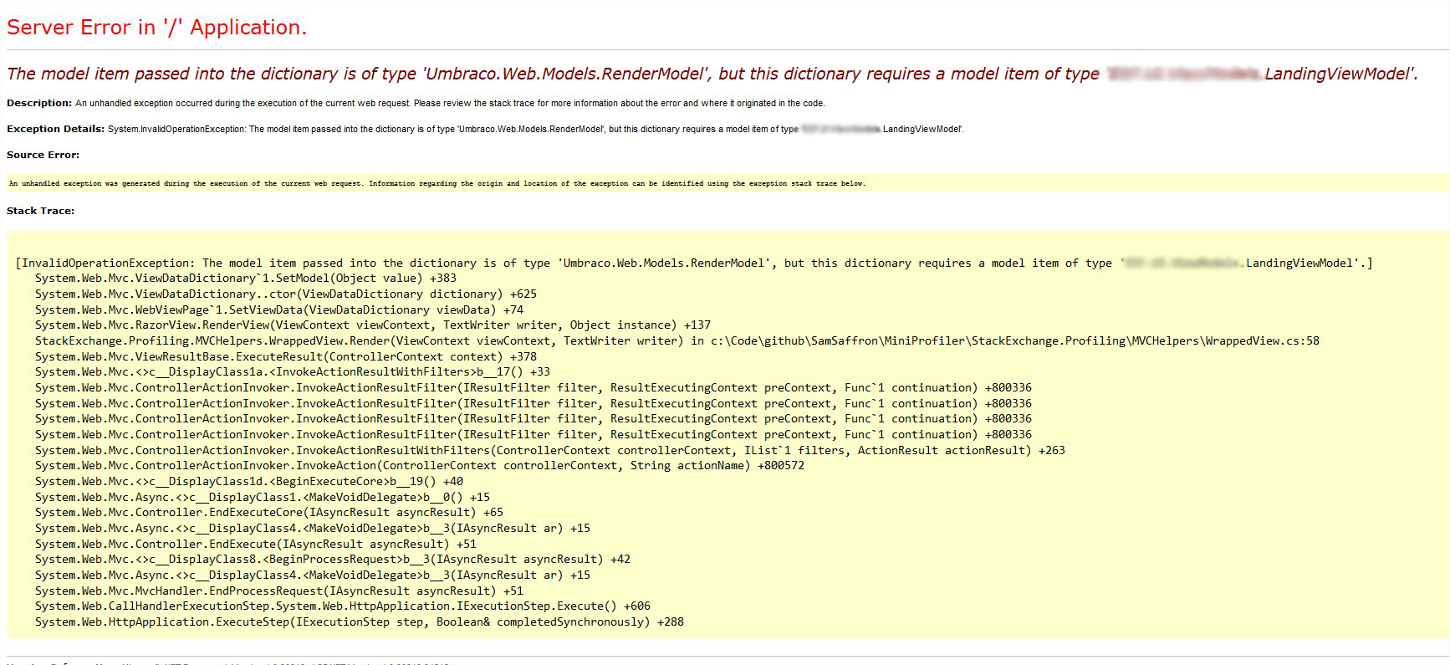The width and height of the screenshot is (1450, 665).
Task: Click the ViewDataDictionary`1.SetModel stack line
Action: [245, 279]
